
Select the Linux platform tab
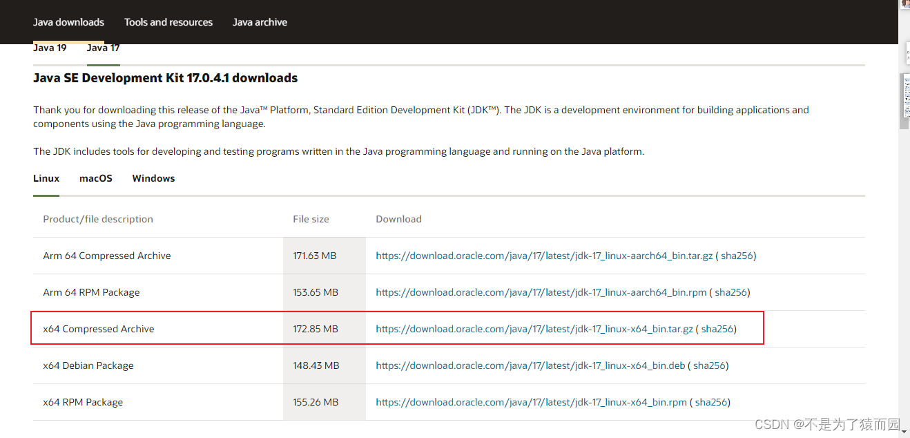[46, 178]
